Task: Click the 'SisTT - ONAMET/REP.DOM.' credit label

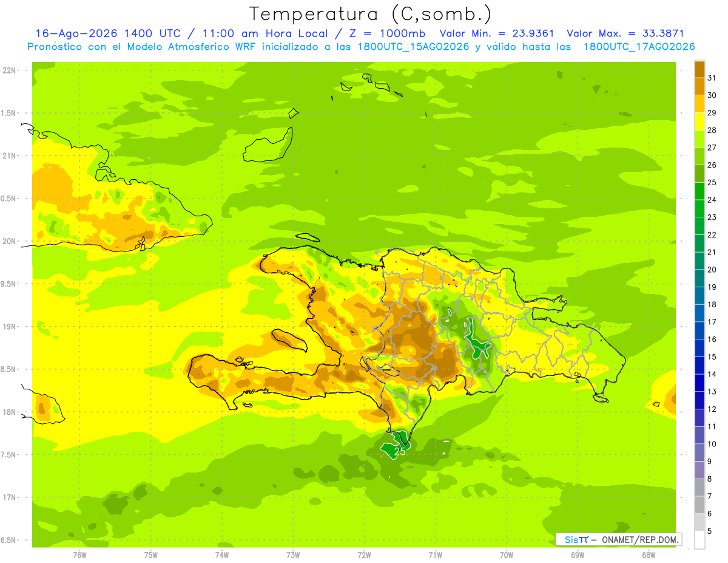Action: click(x=619, y=539)
